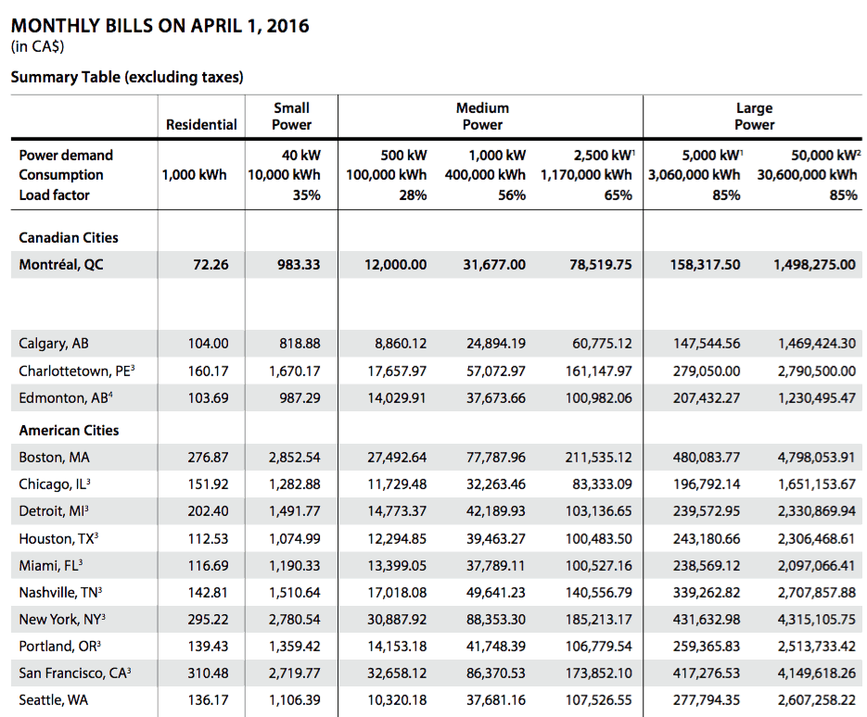
Task: Click San Francisco, CA row label
Action: pos(74,673)
